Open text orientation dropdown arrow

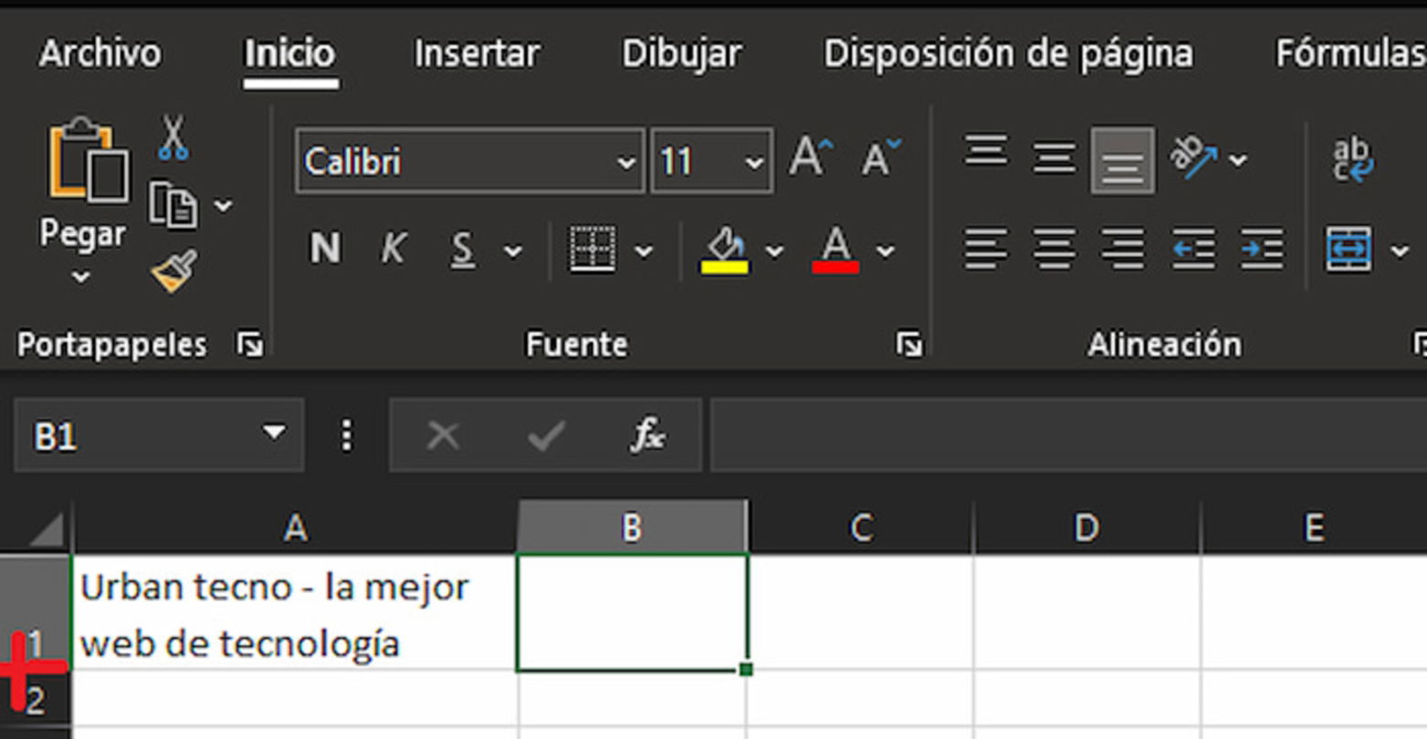coord(1237,161)
